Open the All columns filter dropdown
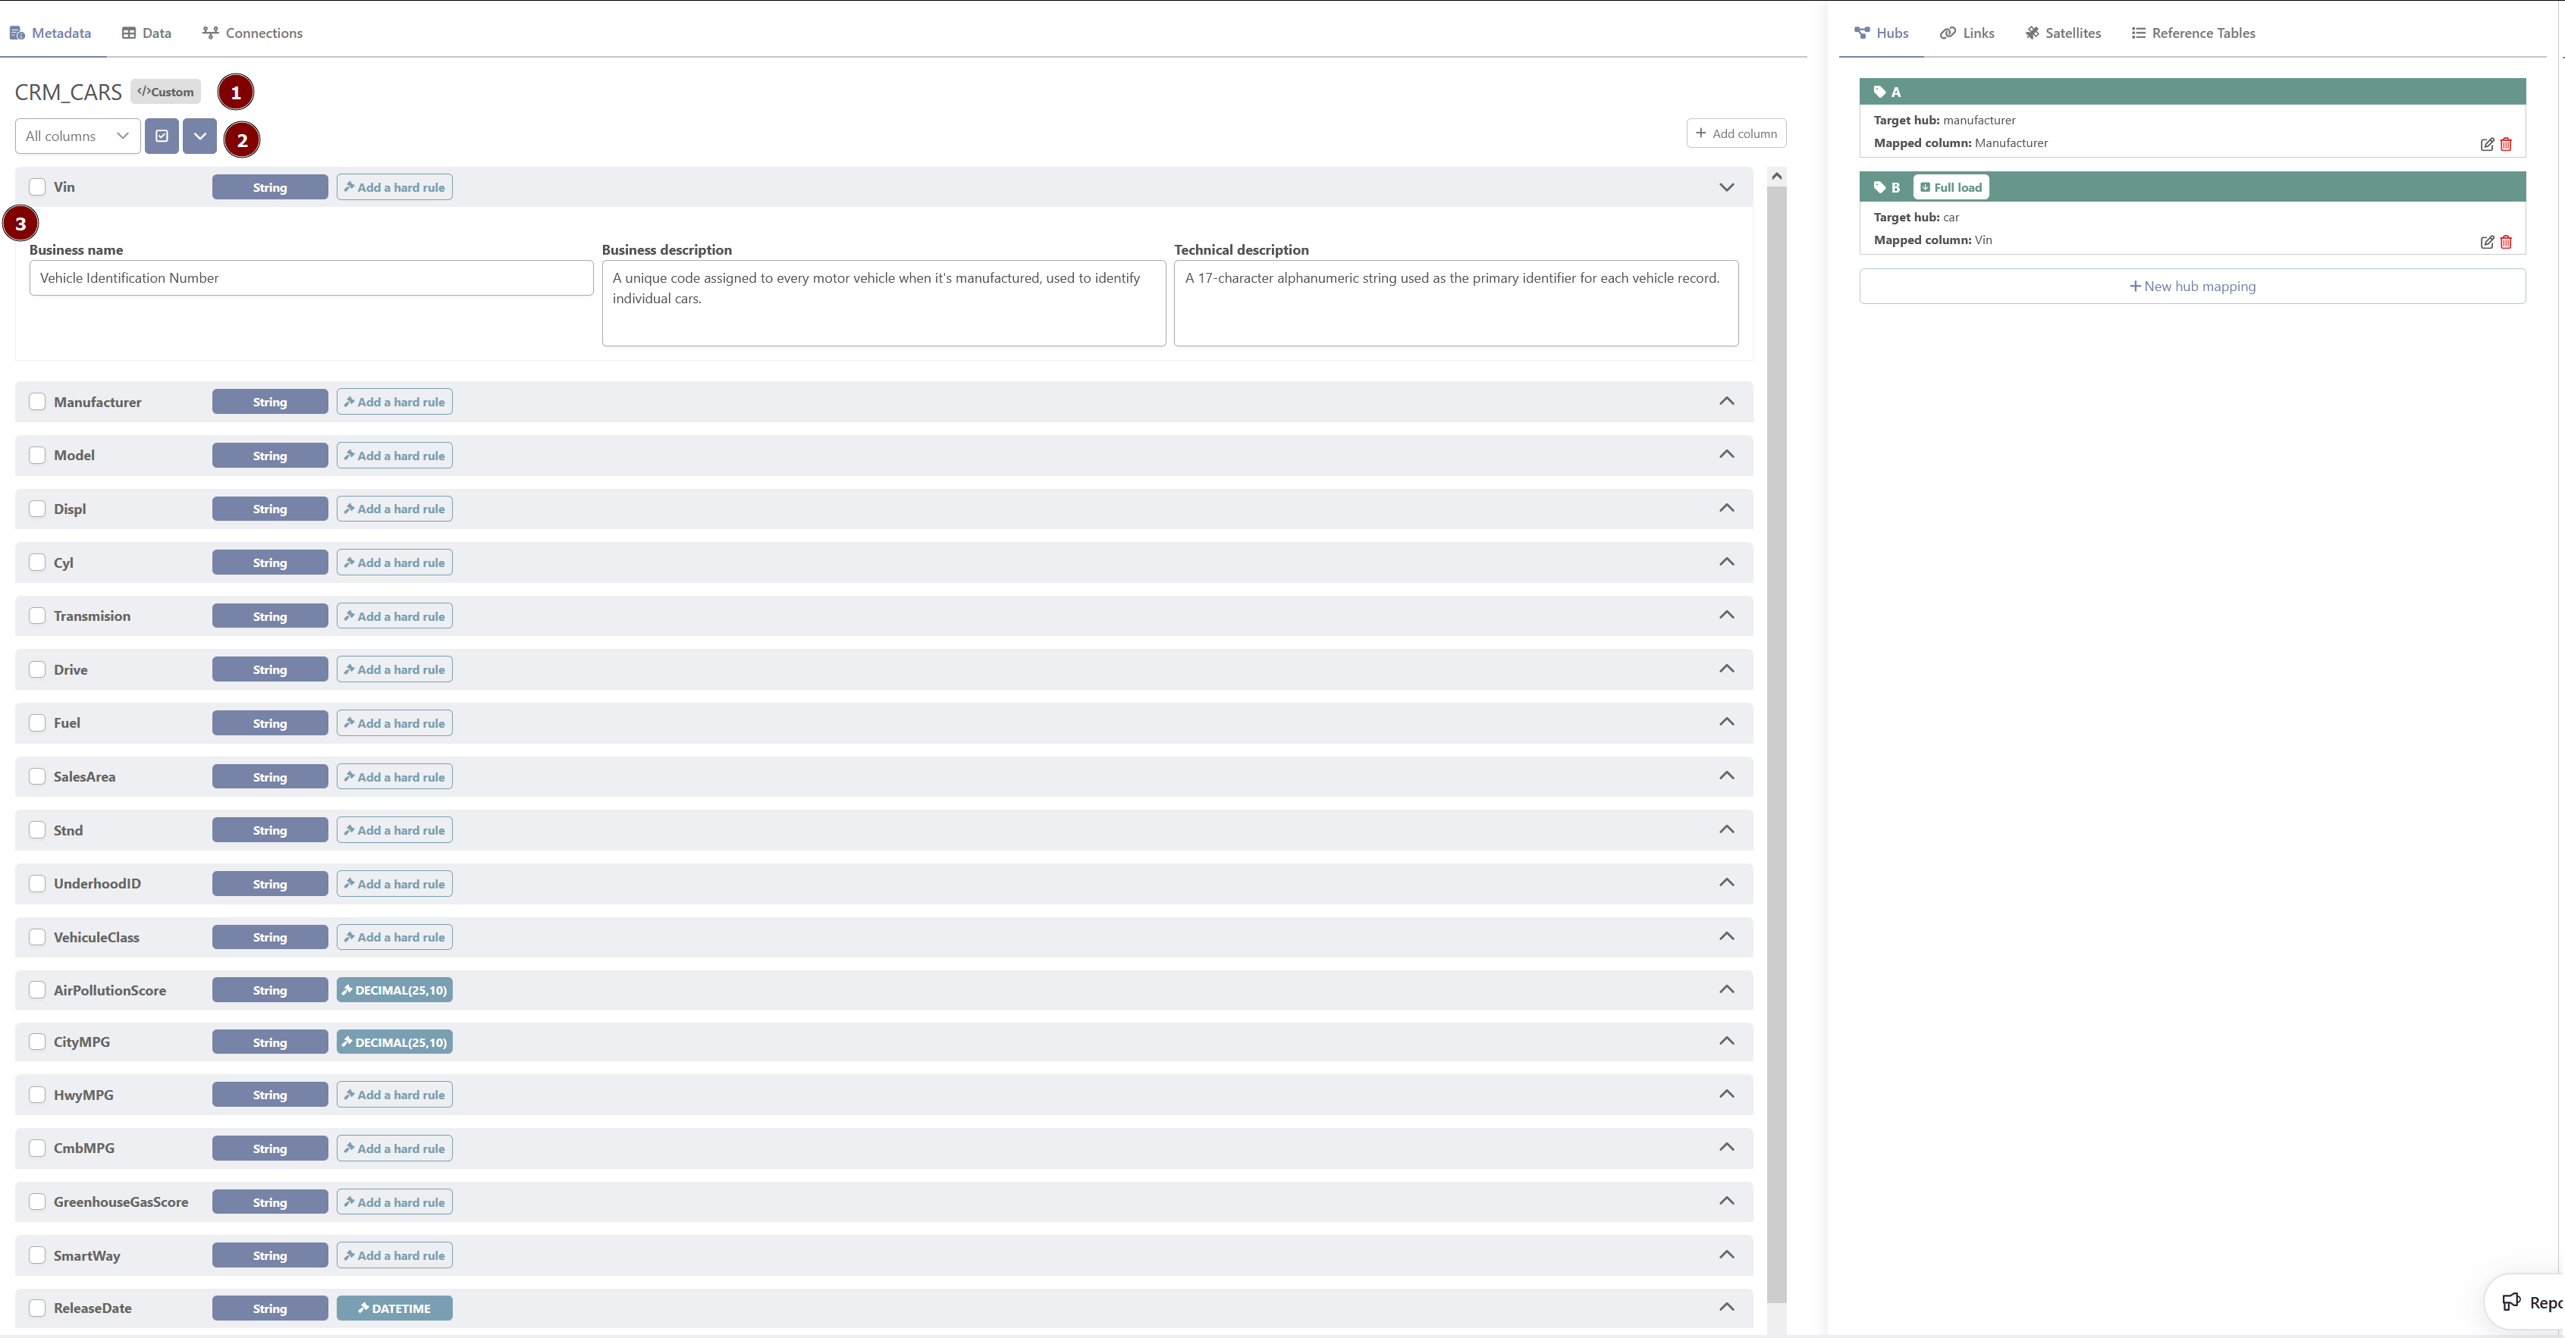 click(77, 136)
